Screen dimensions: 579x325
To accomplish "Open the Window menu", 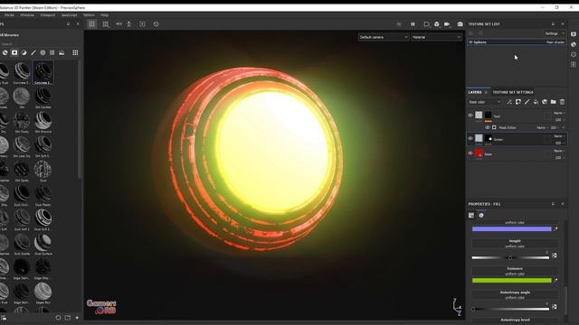I will (x=27, y=15).
